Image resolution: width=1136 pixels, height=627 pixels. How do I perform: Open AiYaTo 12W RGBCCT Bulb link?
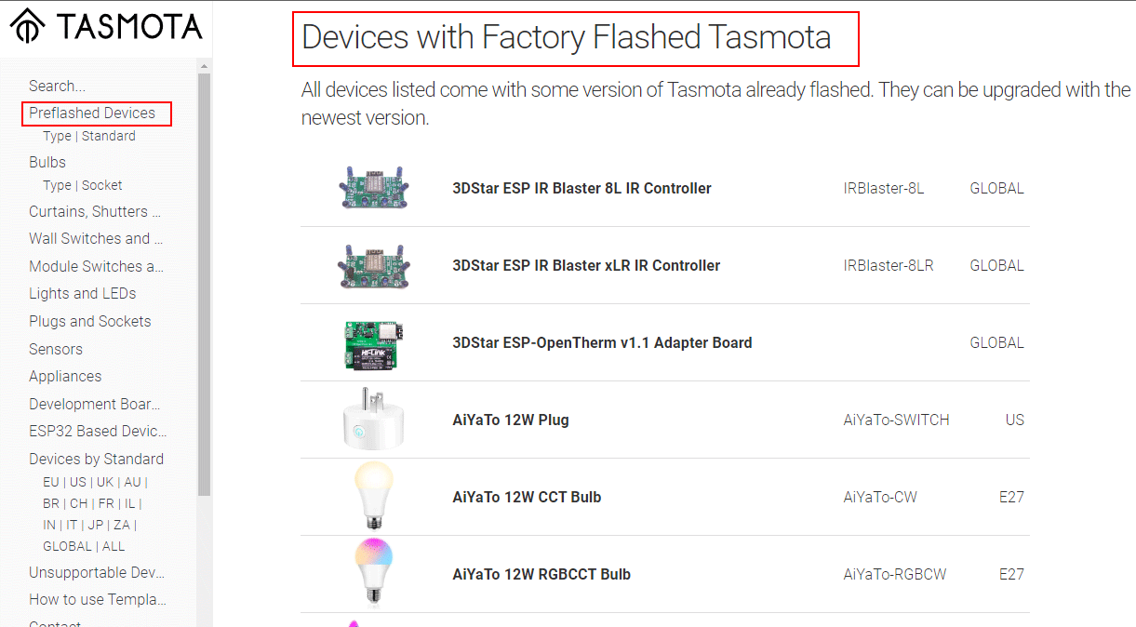pos(541,574)
